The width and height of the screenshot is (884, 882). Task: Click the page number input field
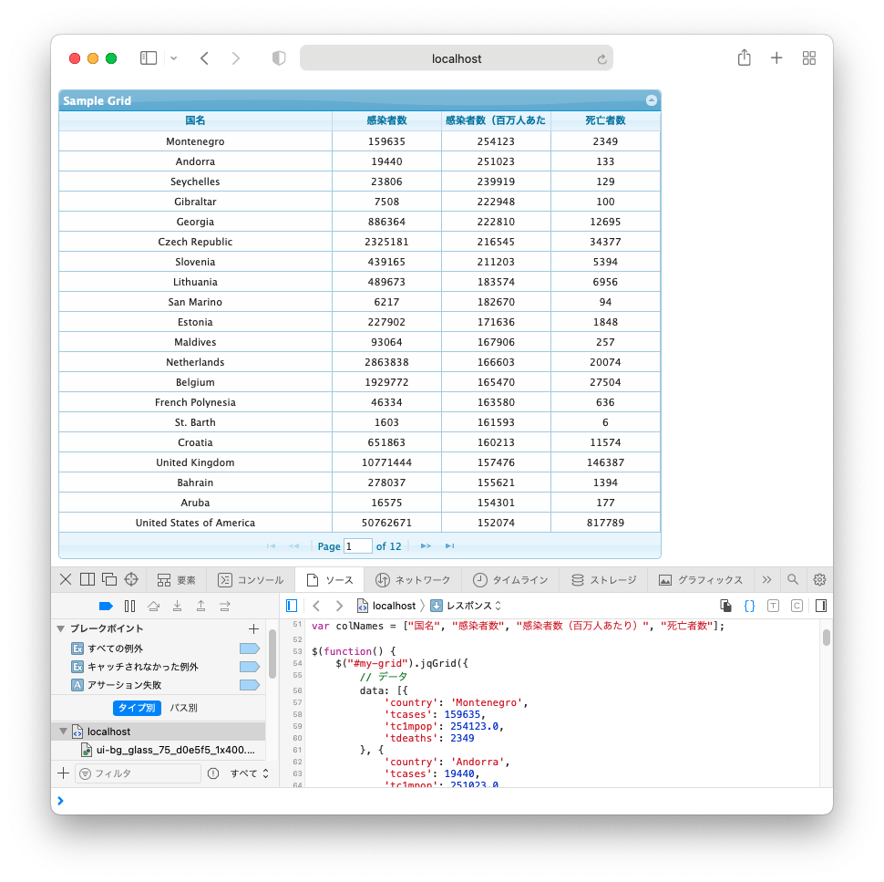357,545
